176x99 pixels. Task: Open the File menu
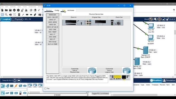pyautogui.click(x=2, y=7)
